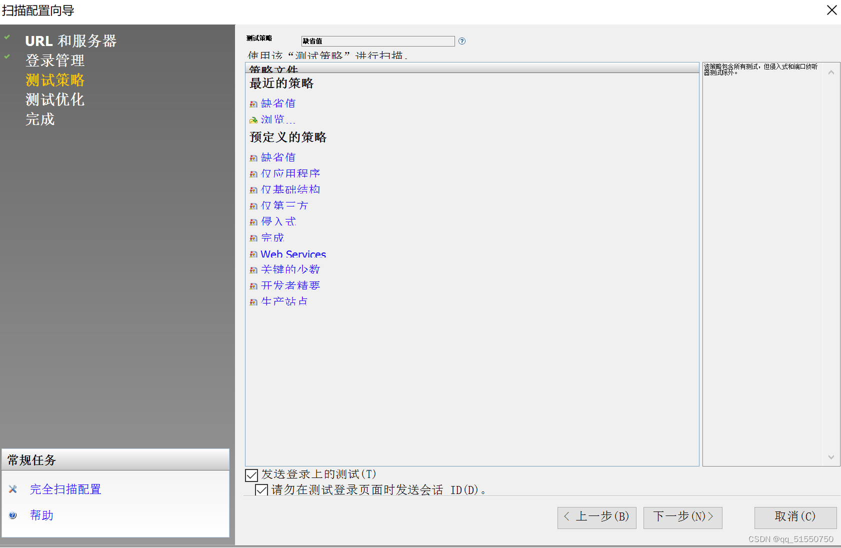Toggle 发送登录上的测试(T) checkbox

[x=251, y=474]
